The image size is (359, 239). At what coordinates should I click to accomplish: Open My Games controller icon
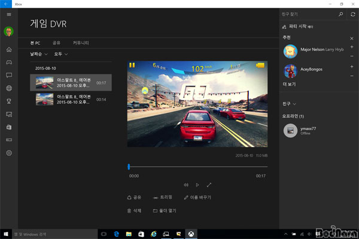coord(9,62)
